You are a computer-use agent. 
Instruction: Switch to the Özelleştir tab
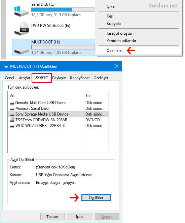(x=101, y=78)
